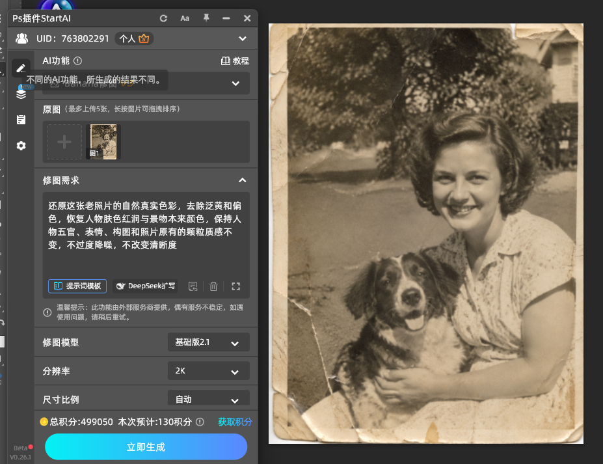603x464 pixels.
Task: Click the prompt history icon
Action: (193, 286)
